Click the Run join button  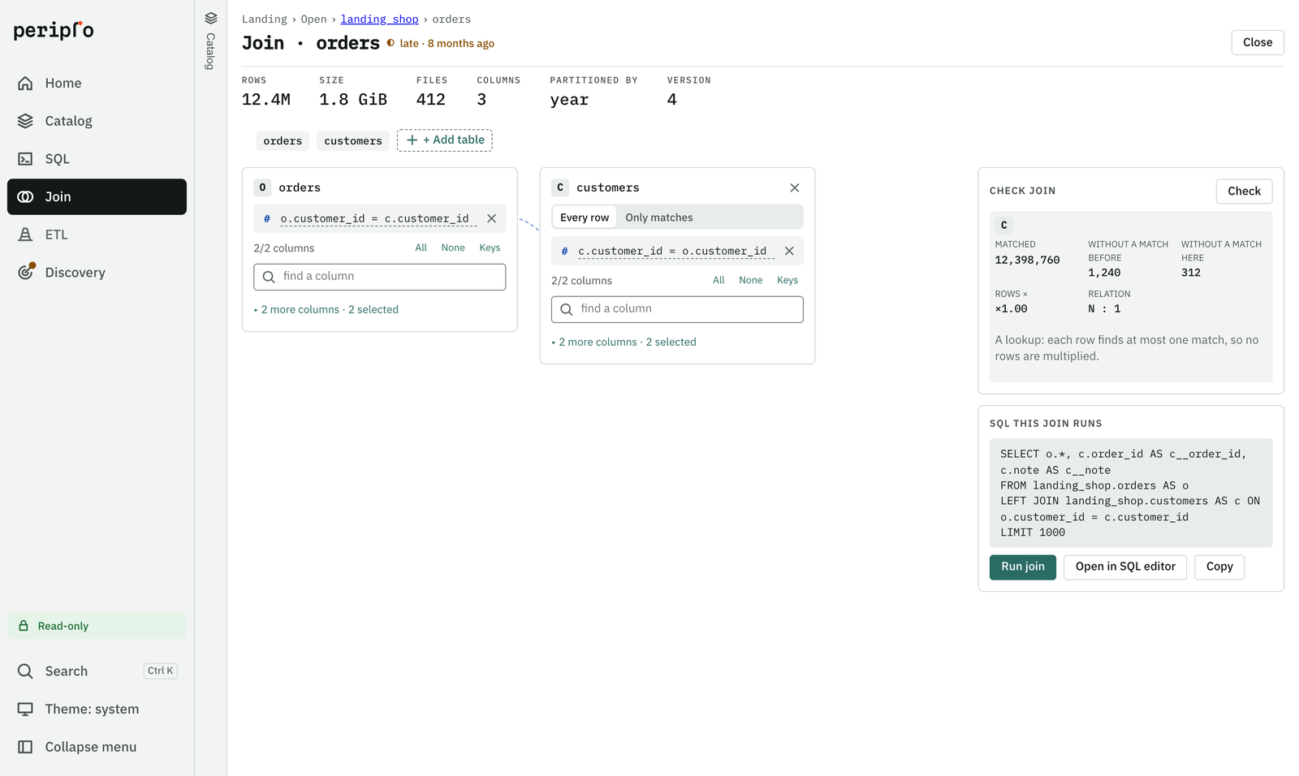point(1022,567)
